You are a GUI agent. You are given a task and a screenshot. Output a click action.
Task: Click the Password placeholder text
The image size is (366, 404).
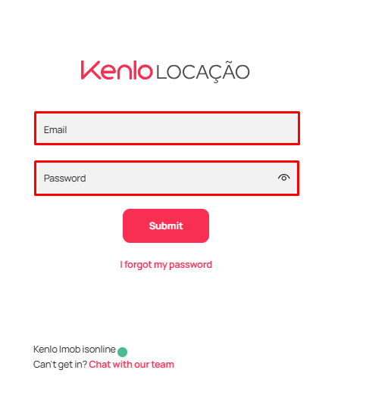tap(64, 179)
